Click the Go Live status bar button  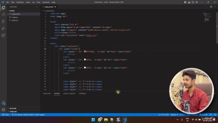pyautogui.click(x=204, y=115)
